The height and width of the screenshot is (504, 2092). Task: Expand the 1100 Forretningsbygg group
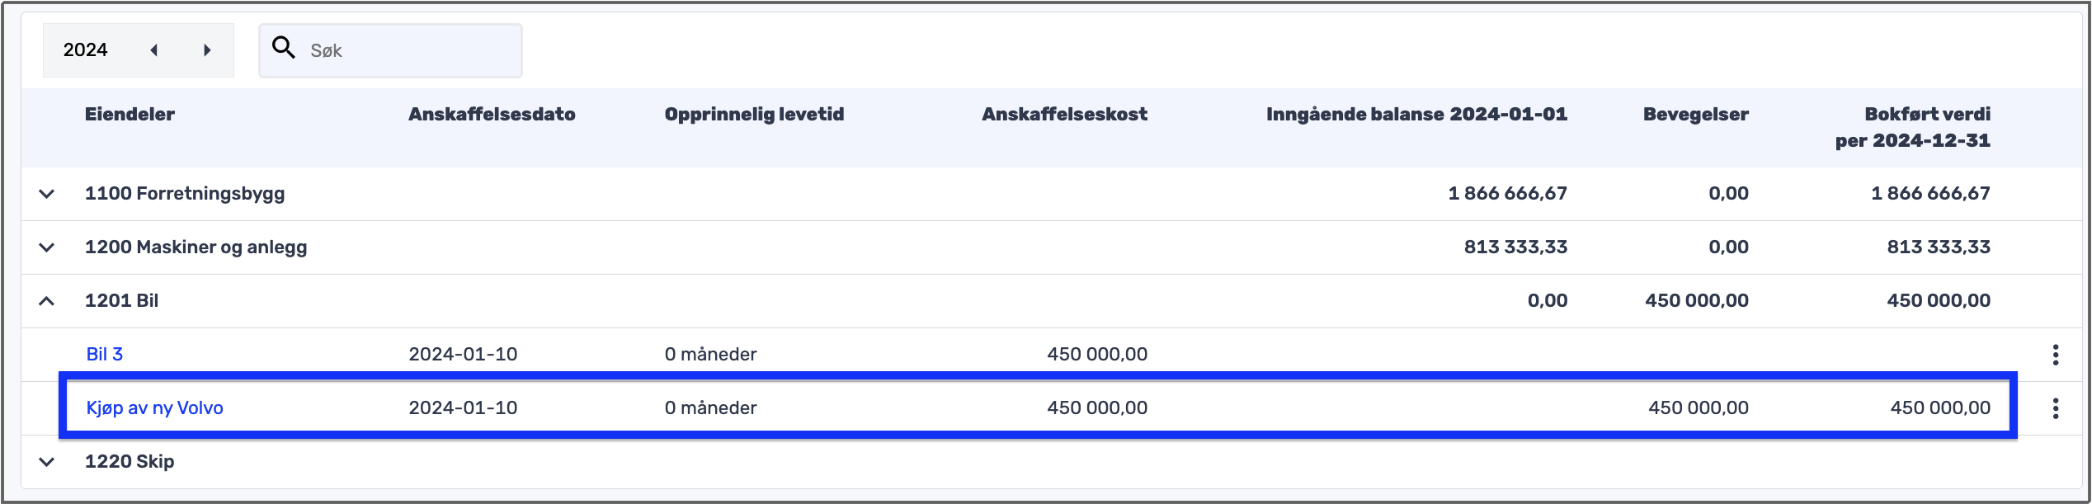(x=47, y=194)
